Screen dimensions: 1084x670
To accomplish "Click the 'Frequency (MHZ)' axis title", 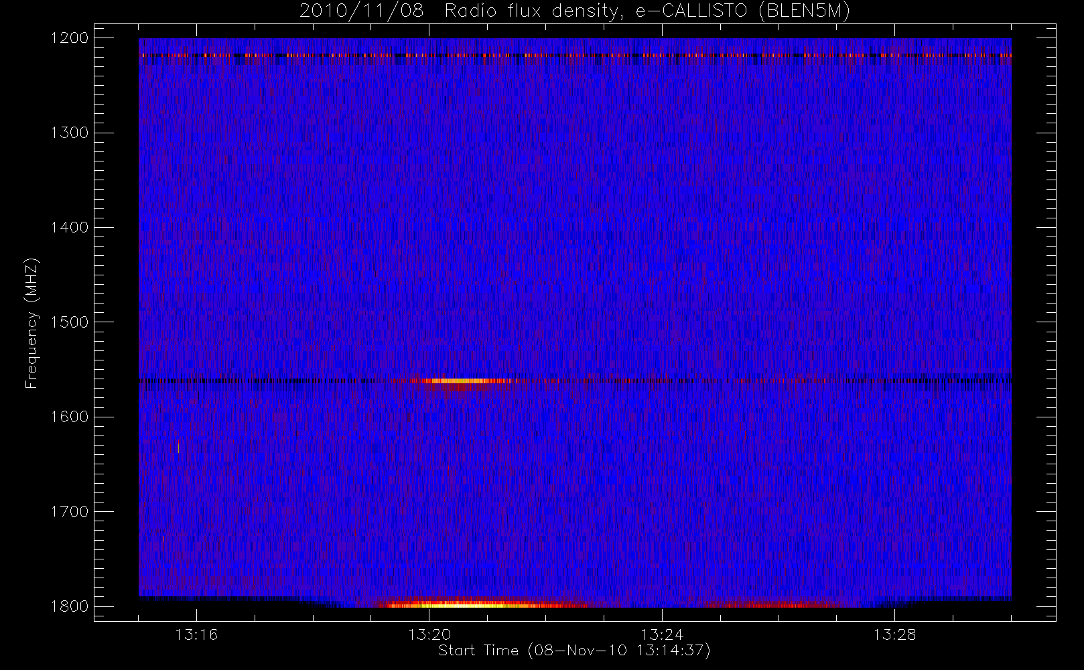I will click(x=31, y=323).
